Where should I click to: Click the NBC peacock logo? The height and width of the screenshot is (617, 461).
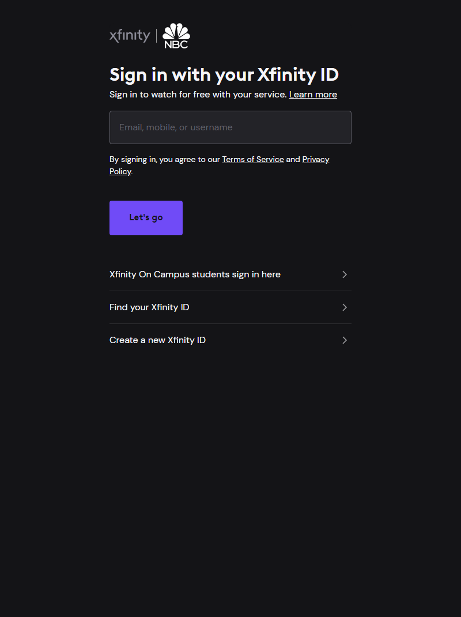[x=176, y=31]
